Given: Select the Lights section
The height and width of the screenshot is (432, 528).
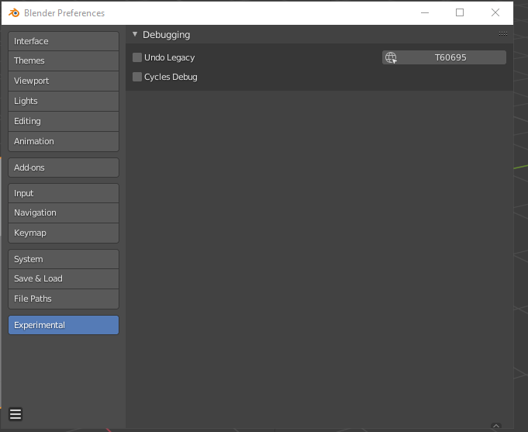Looking at the screenshot, I should pos(64,101).
